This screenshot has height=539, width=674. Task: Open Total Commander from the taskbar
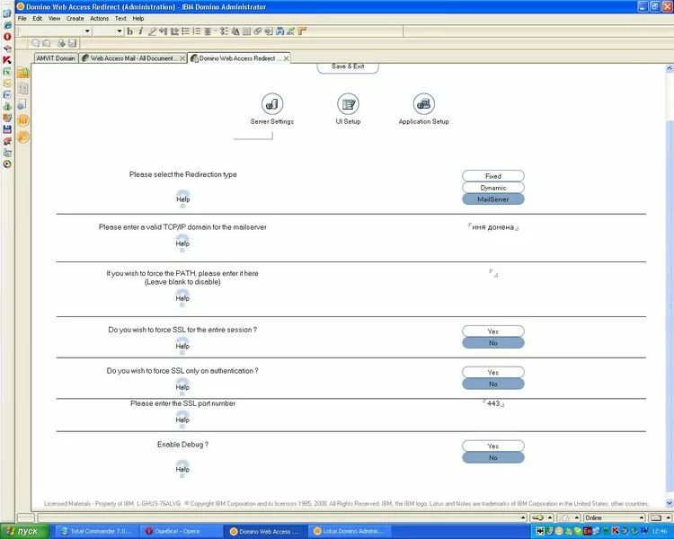pyautogui.click(x=95, y=531)
